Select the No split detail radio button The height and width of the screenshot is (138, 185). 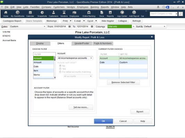(60, 66)
